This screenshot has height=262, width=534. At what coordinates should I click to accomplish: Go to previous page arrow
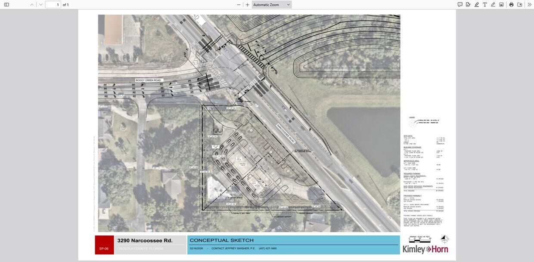click(32, 5)
